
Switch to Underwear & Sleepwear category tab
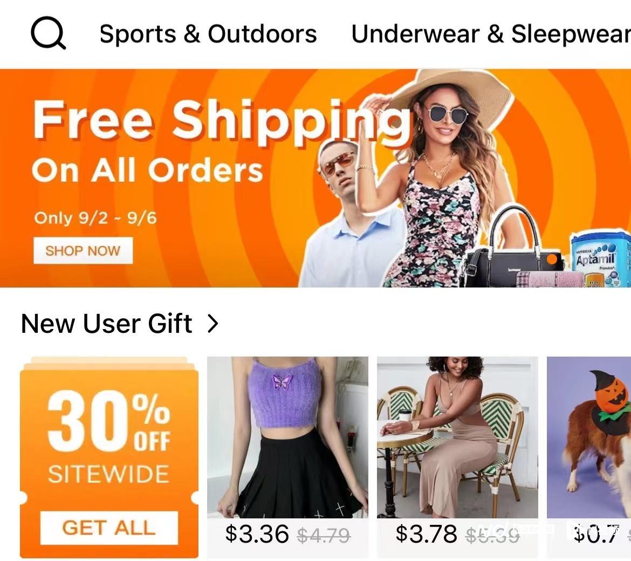click(x=491, y=33)
